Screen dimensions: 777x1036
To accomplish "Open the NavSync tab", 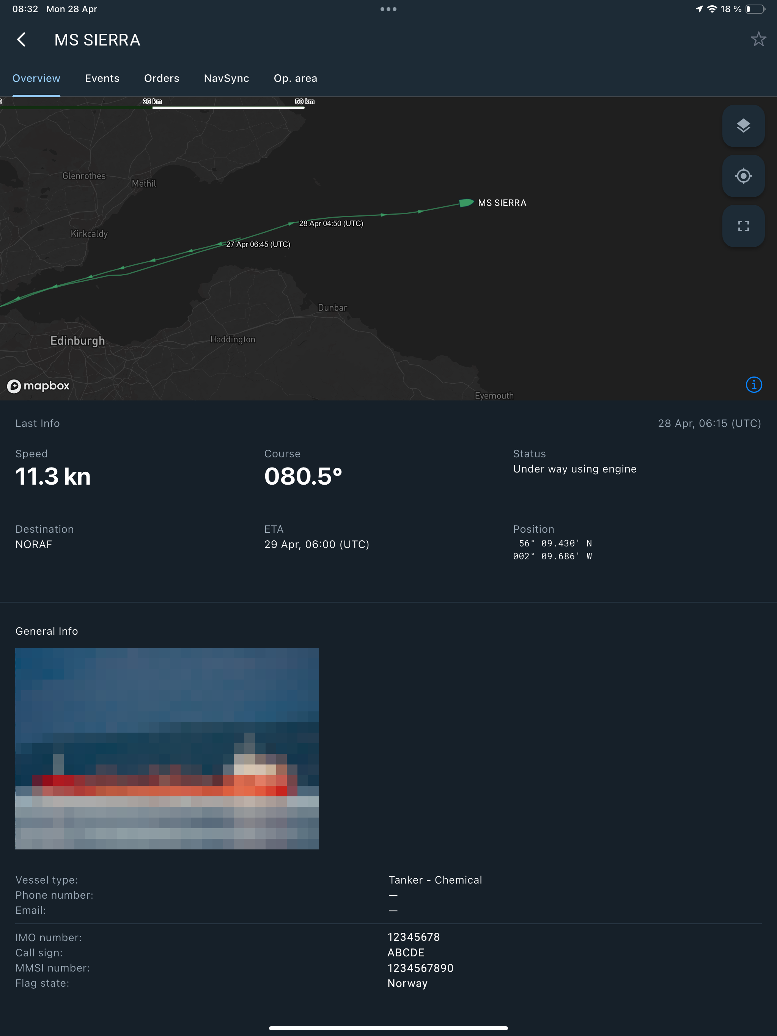I will (x=226, y=78).
